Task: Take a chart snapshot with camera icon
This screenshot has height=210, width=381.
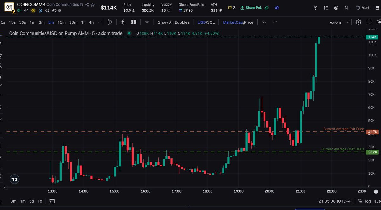Action: point(379,22)
